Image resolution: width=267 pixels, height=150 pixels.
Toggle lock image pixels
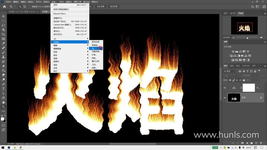[x=234, y=80]
